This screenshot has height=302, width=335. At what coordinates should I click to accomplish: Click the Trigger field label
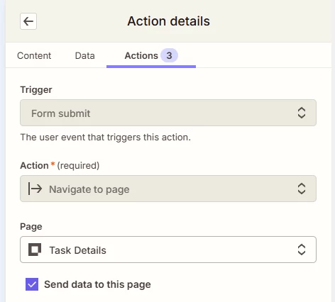(x=36, y=90)
